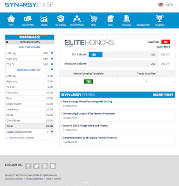179x186 pixels.
Task: Open My Autoship box icon
Action: 61,19
